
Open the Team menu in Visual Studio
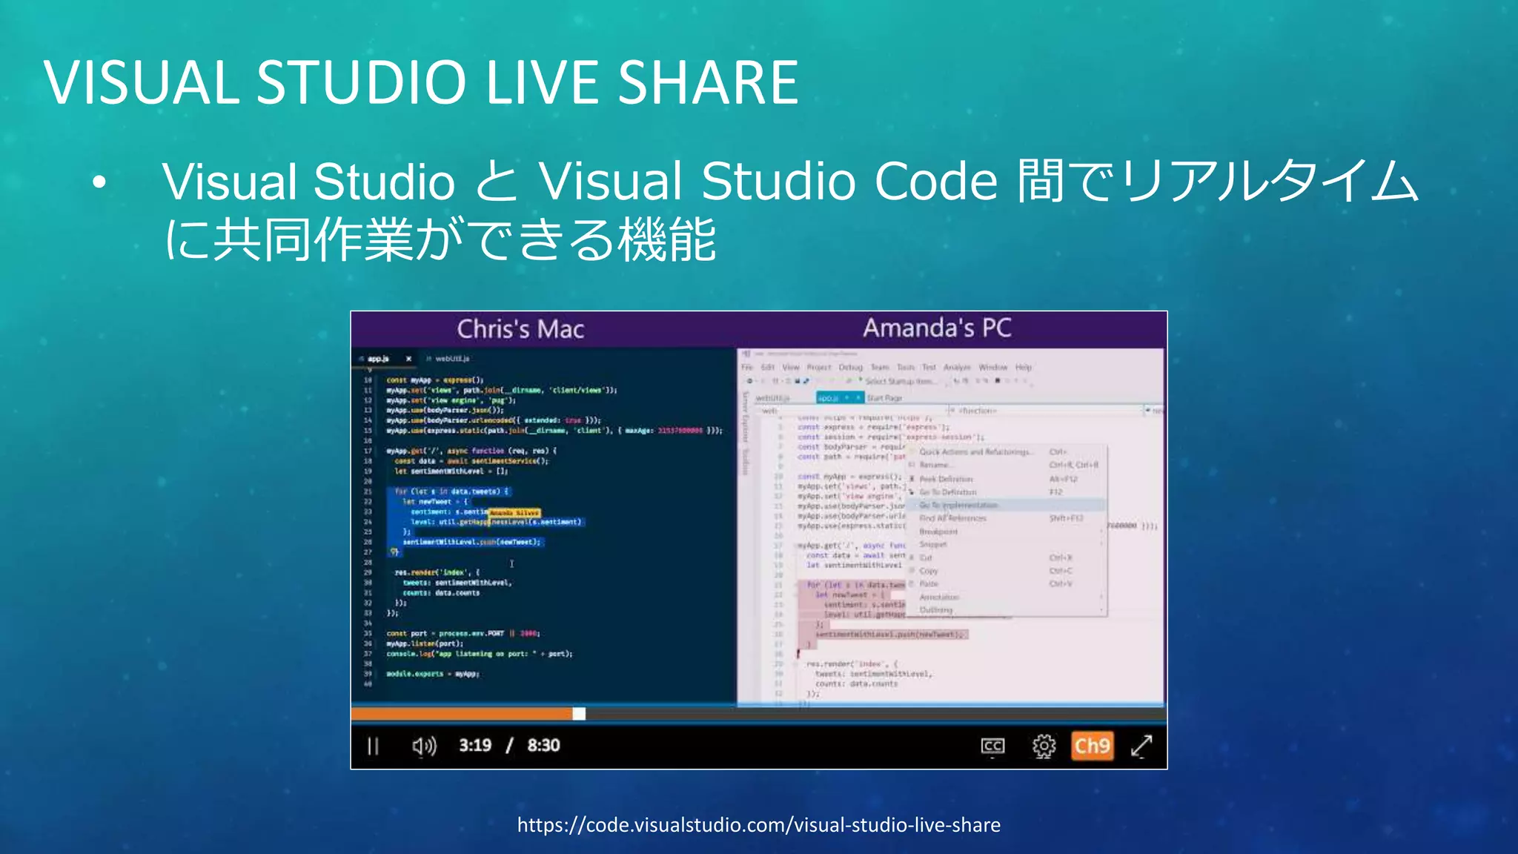pyautogui.click(x=880, y=367)
